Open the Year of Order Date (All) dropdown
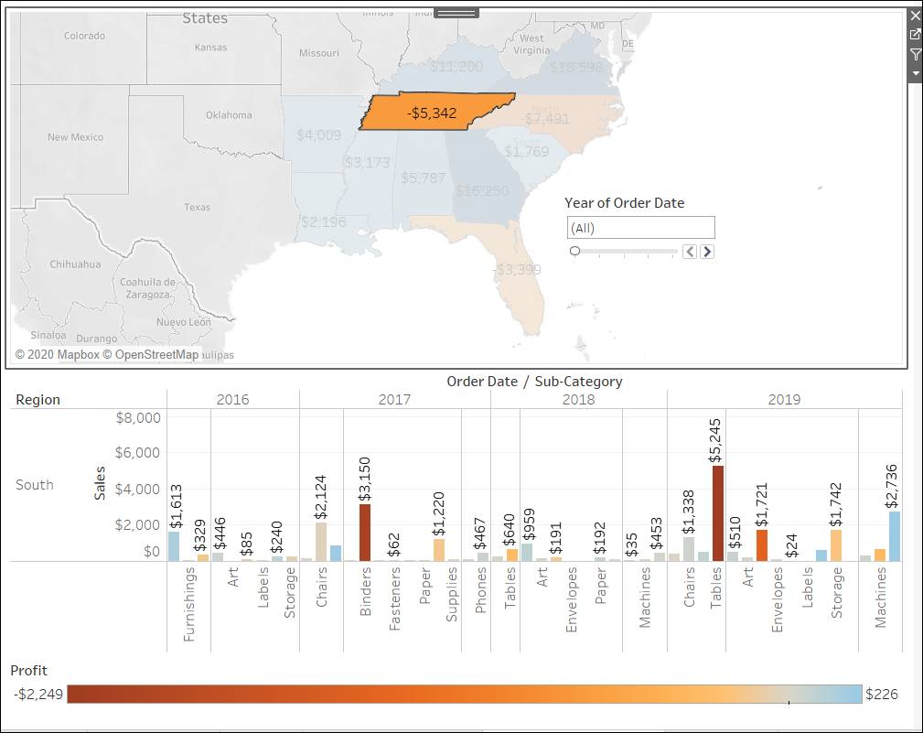The width and height of the screenshot is (923, 733). coord(640,226)
